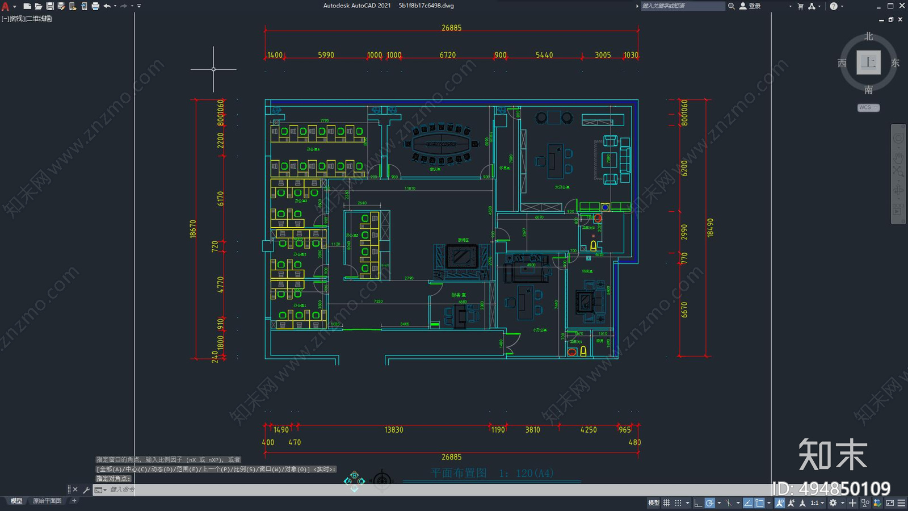Open the AutoCAD application menu logo
The width and height of the screenshot is (908, 511).
click(x=6, y=6)
